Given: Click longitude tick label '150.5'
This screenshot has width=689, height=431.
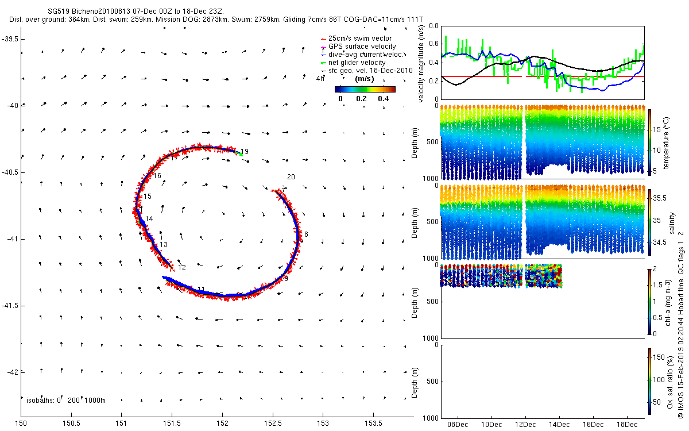Looking at the screenshot, I should click(72, 424).
